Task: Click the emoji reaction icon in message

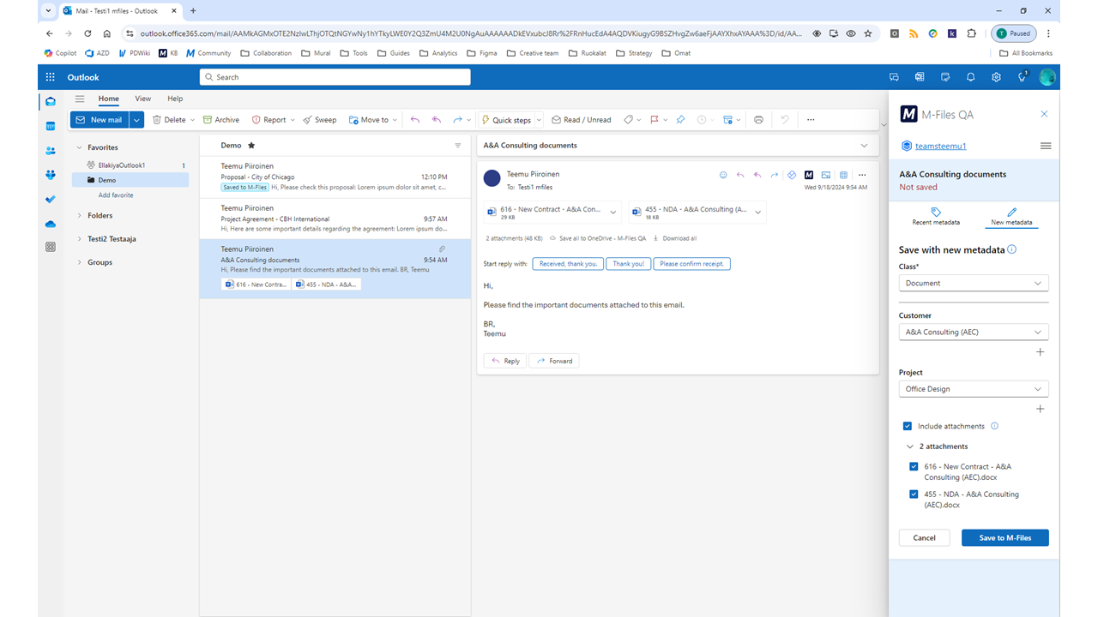Action: 723,175
